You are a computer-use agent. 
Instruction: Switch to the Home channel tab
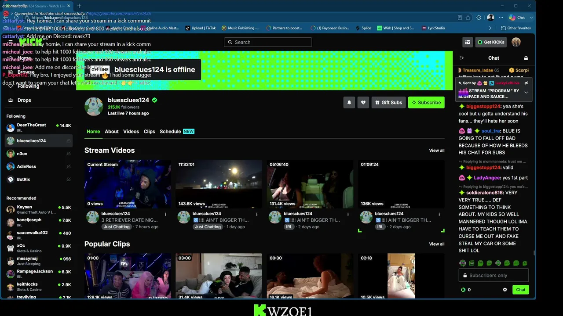tap(93, 132)
